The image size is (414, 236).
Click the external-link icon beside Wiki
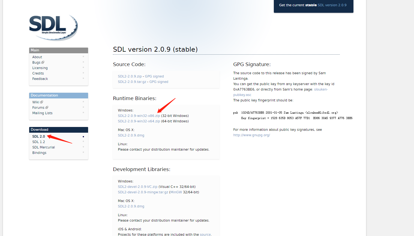pyautogui.click(x=42, y=102)
